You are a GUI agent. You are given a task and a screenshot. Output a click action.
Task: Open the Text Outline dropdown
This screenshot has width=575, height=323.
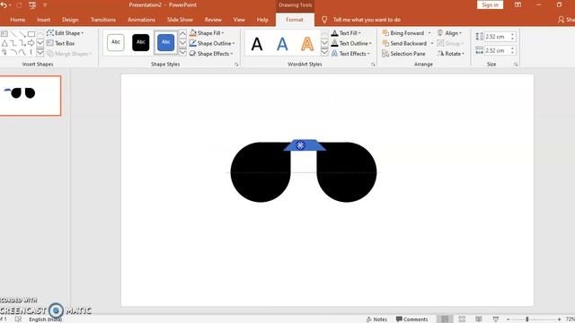(x=351, y=43)
